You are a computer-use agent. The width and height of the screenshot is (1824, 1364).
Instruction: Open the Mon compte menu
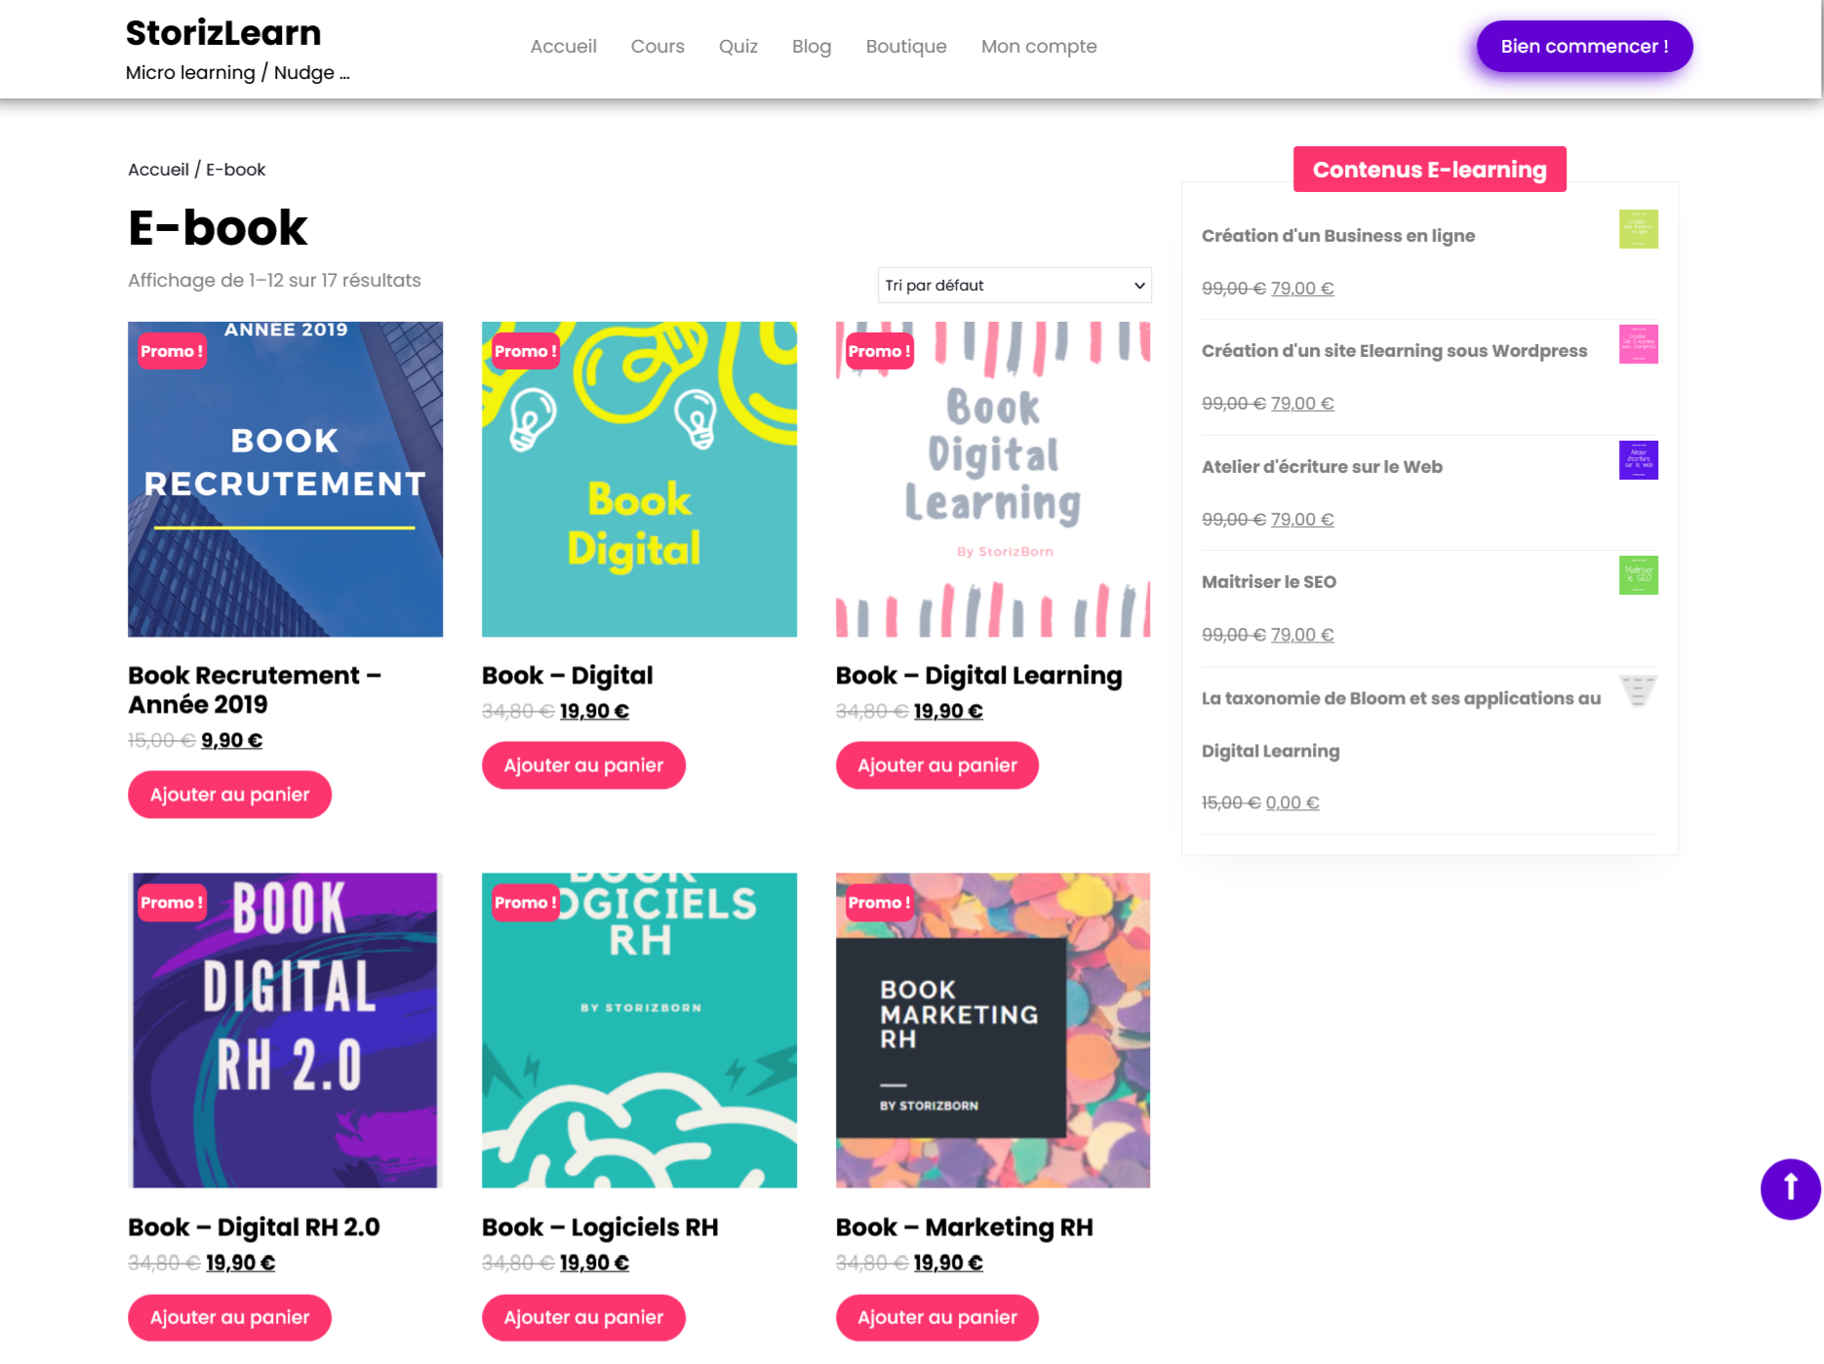1039,47
